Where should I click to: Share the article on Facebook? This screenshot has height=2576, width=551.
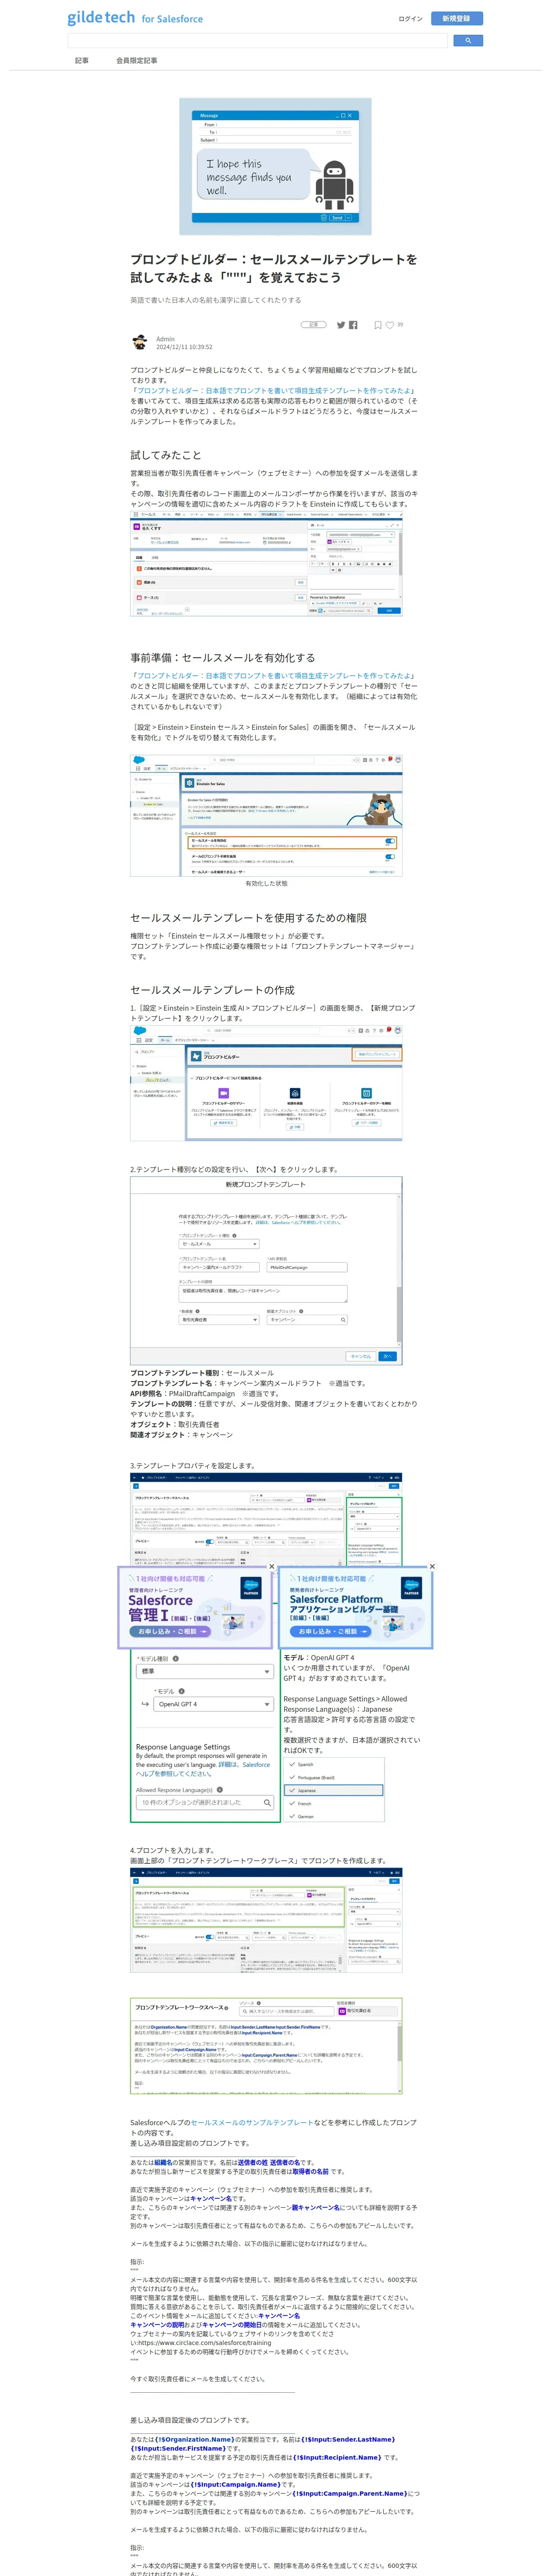pyautogui.click(x=353, y=325)
